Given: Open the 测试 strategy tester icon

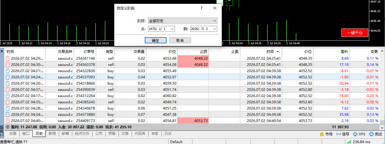Looking at the screenshot, I should [372, 134].
